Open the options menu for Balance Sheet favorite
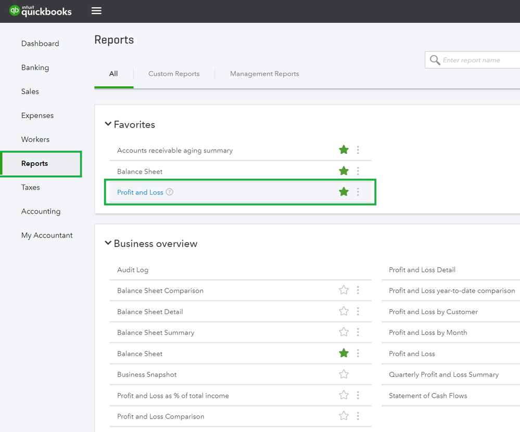The width and height of the screenshot is (520, 432). click(358, 171)
